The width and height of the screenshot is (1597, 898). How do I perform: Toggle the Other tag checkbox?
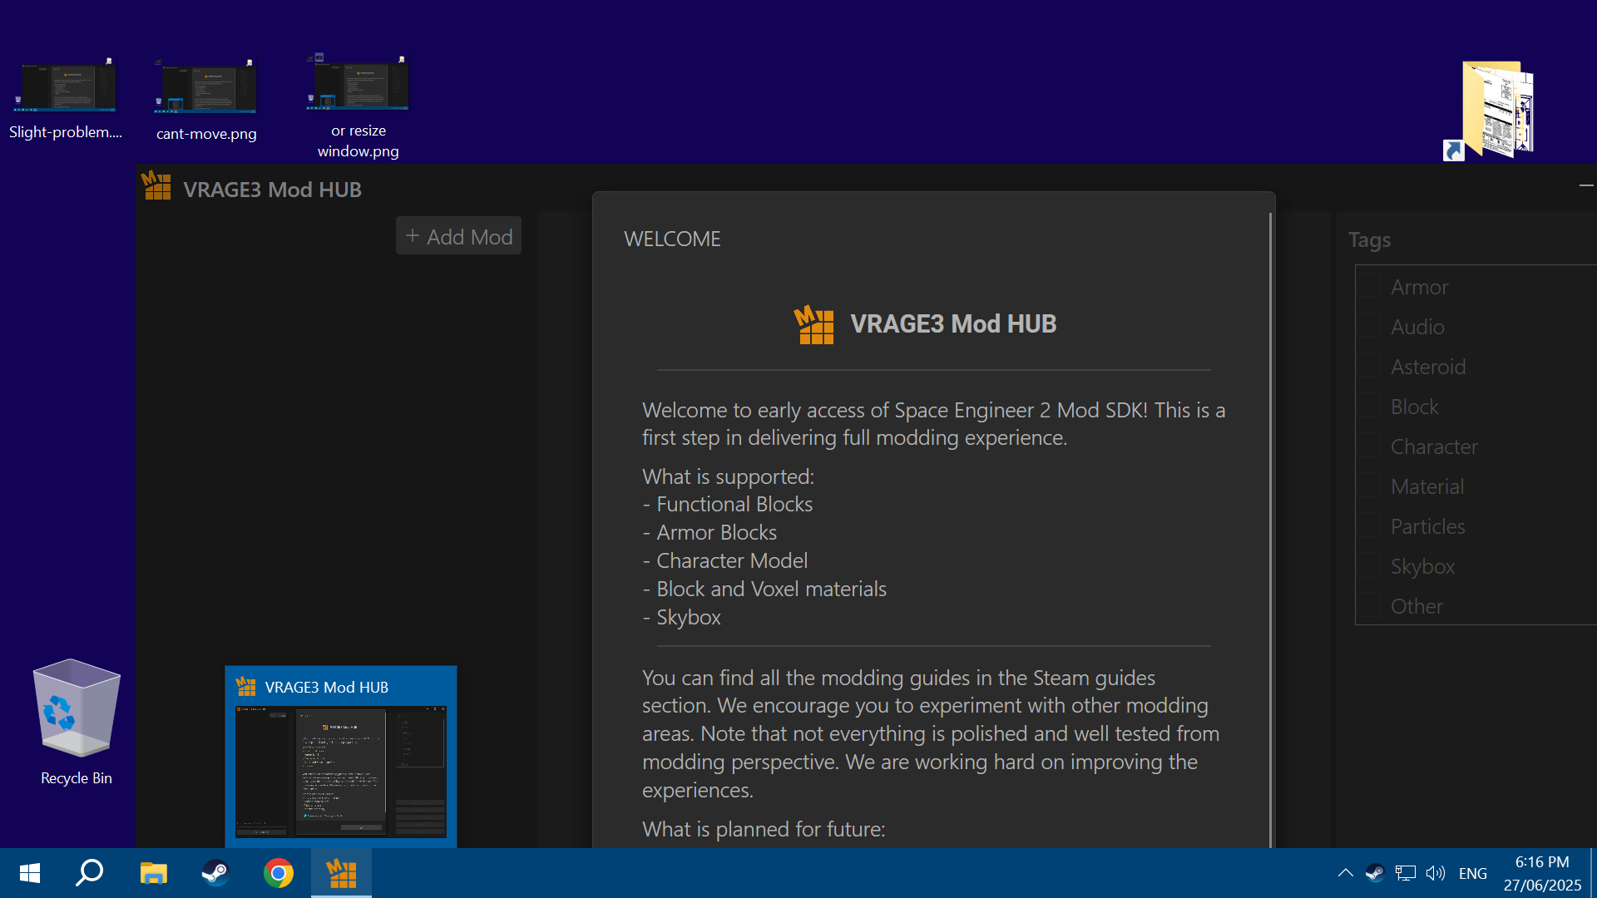1369,604
